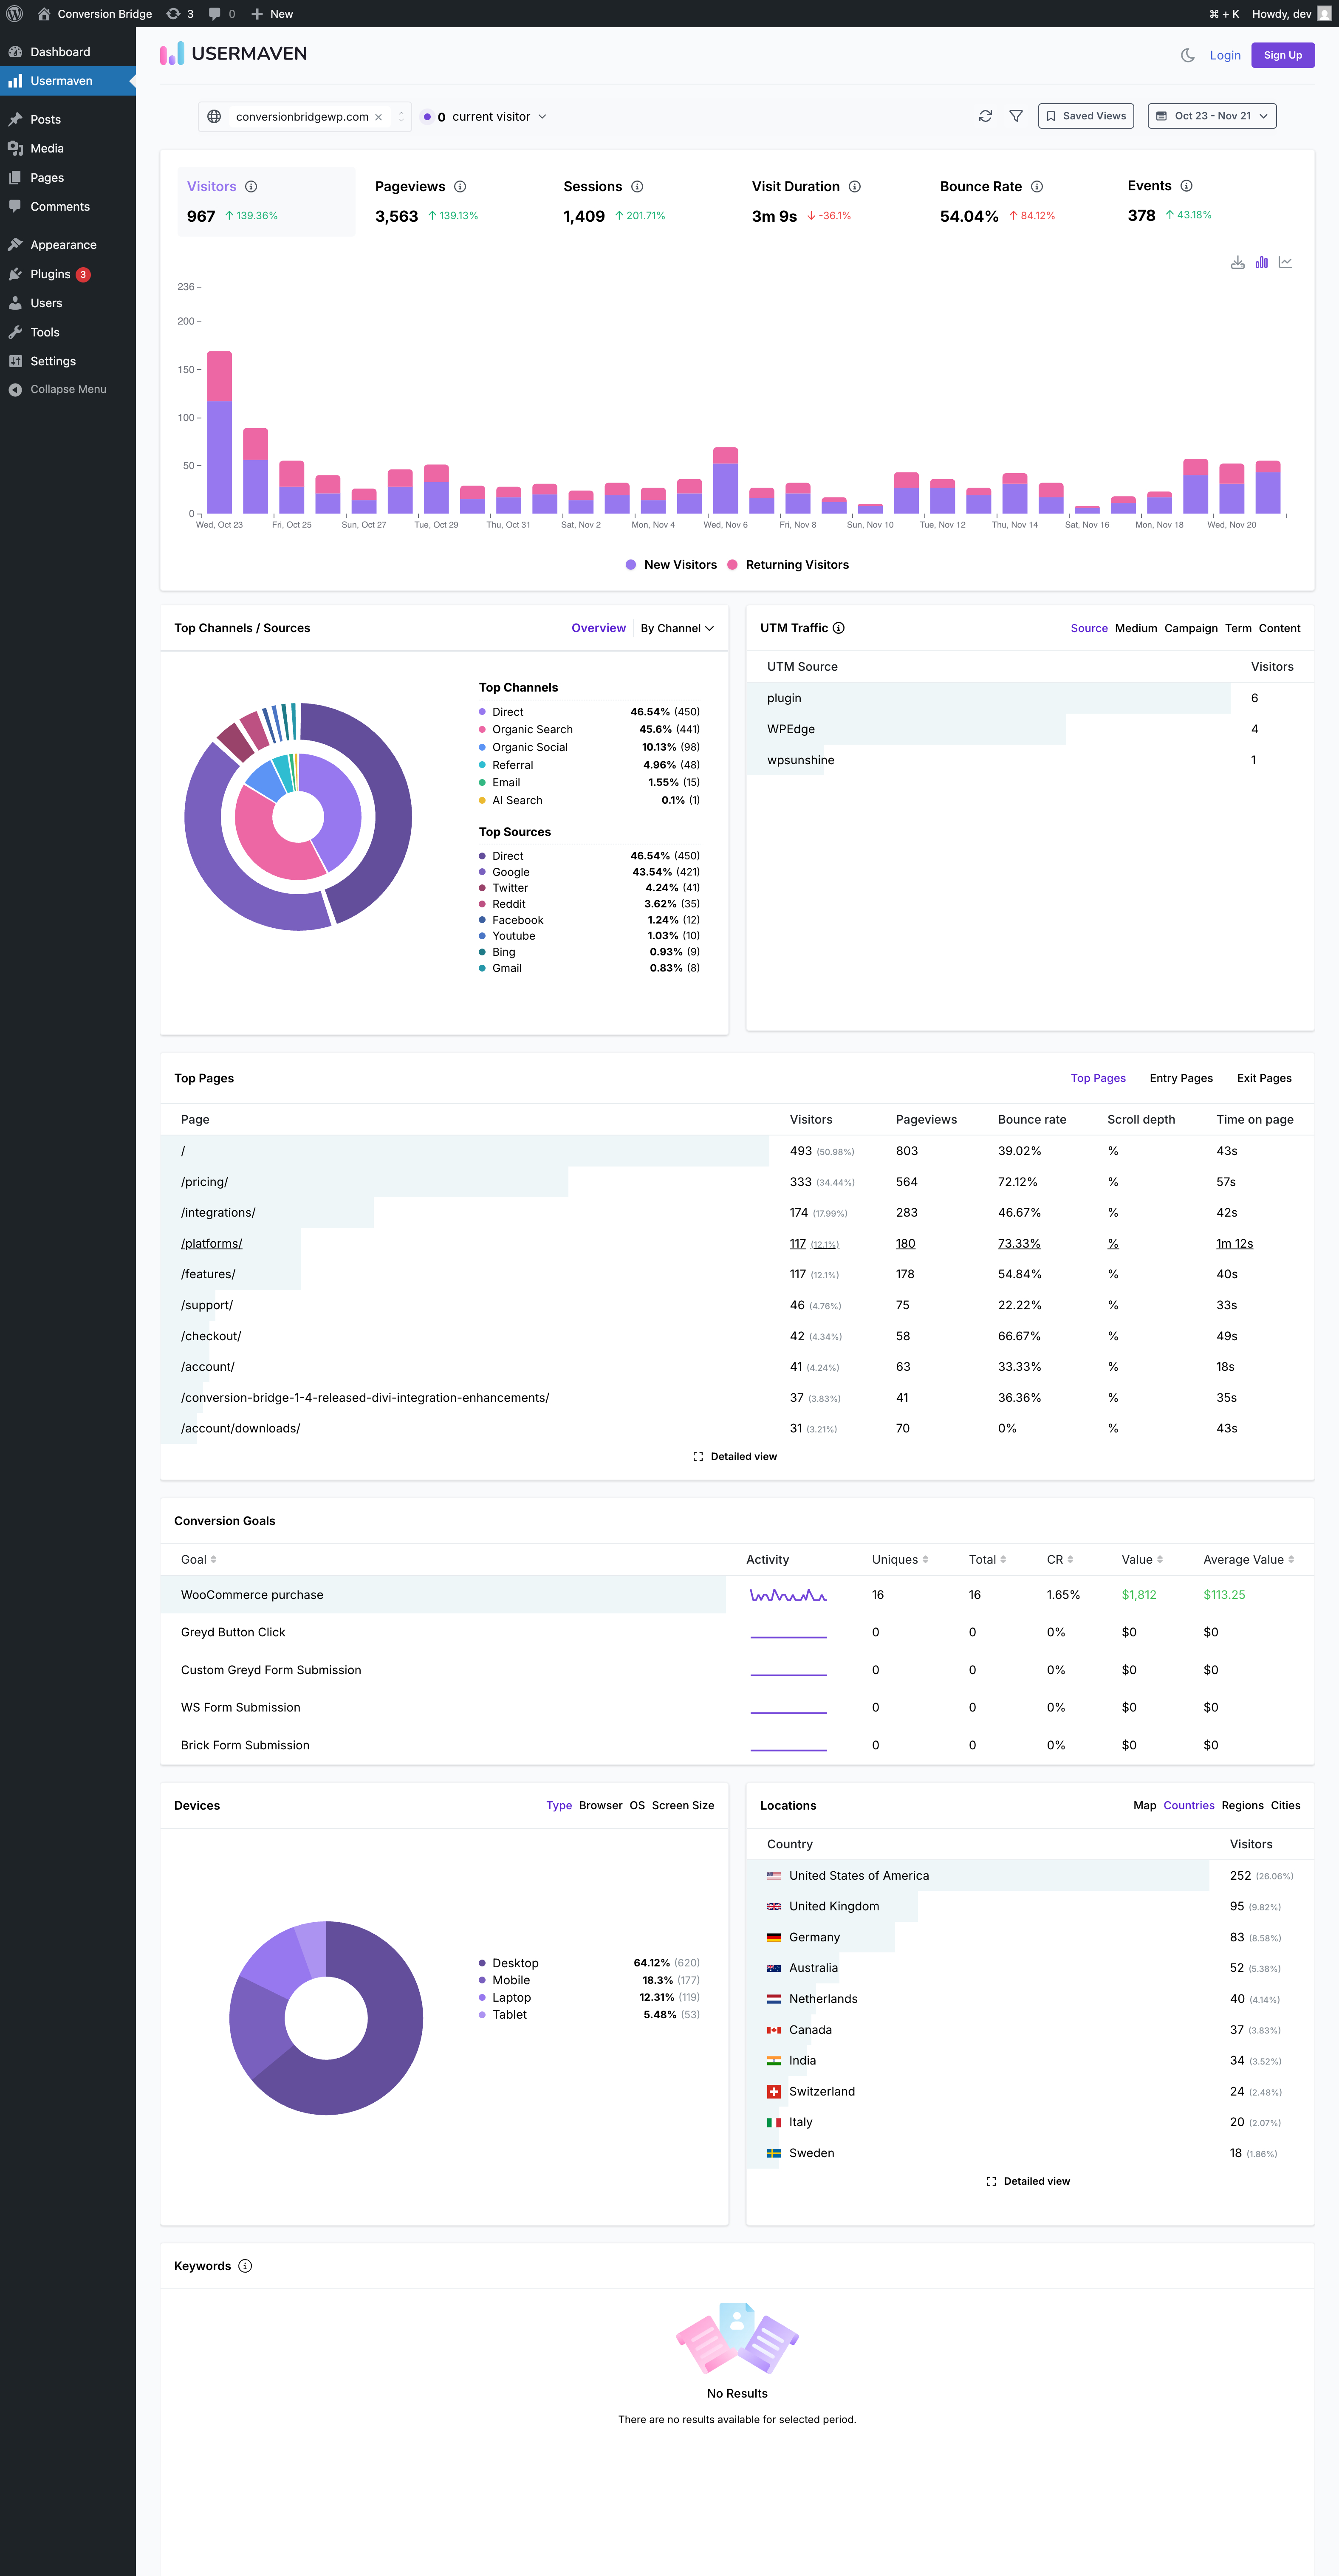Screen dimensions: 1339x2576
Task: Click the Wed, Oct 23 bar in chart
Action: [219, 432]
